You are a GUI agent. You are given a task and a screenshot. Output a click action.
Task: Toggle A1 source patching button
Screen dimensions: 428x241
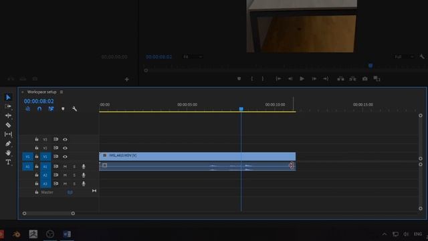27,167
